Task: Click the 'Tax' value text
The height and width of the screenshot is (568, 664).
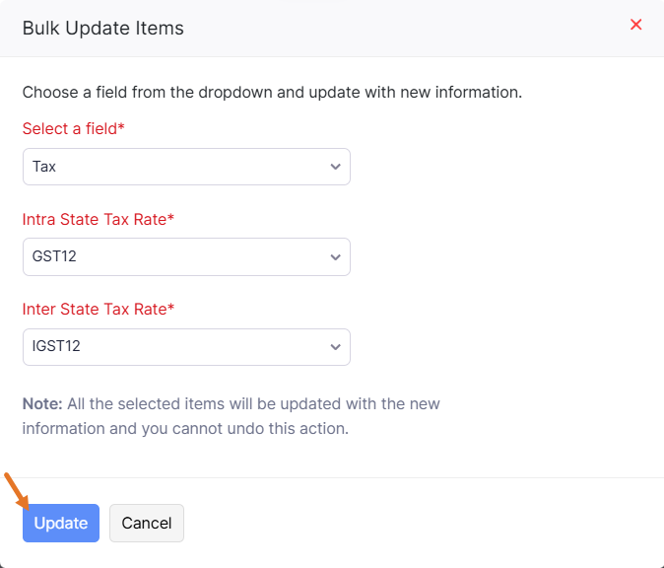Action: pos(44,167)
